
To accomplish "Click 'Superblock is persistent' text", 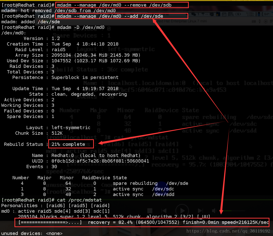I will click(85, 77).
